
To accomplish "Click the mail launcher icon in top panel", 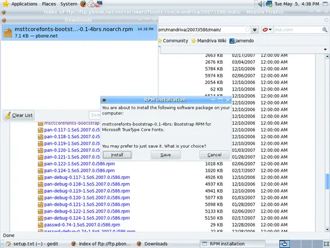I will 91,4.
